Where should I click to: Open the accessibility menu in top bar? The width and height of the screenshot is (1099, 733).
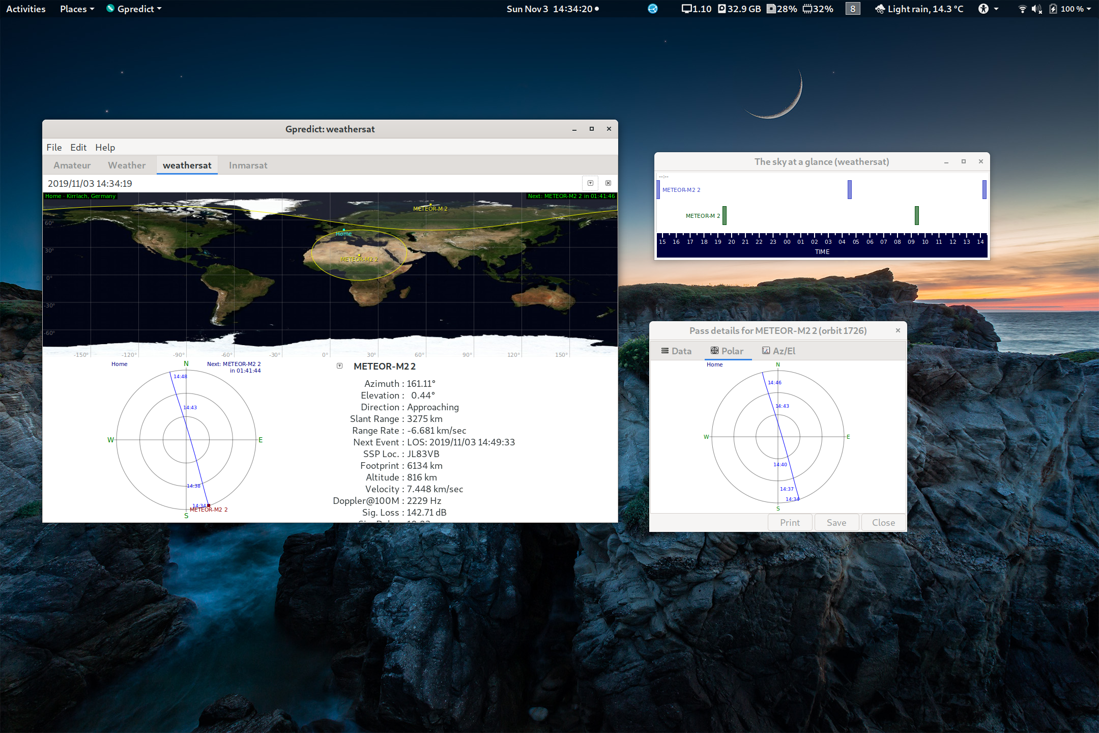989,9
